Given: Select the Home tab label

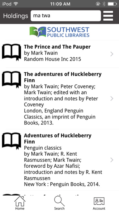Looking at the screenshot, I should point(20,208).
